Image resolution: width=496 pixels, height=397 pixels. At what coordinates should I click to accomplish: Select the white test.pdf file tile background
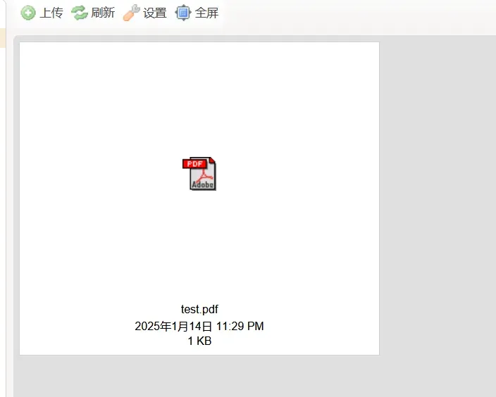pyautogui.click(x=199, y=95)
